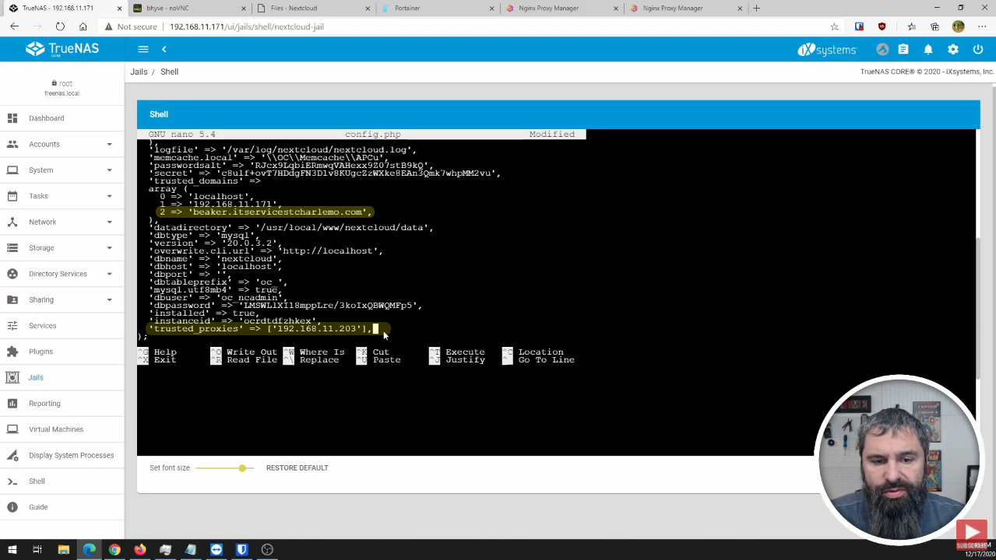The image size is (996, 560).
Task: Expand the Tasks menu
Action: click(x=62, y=196)
